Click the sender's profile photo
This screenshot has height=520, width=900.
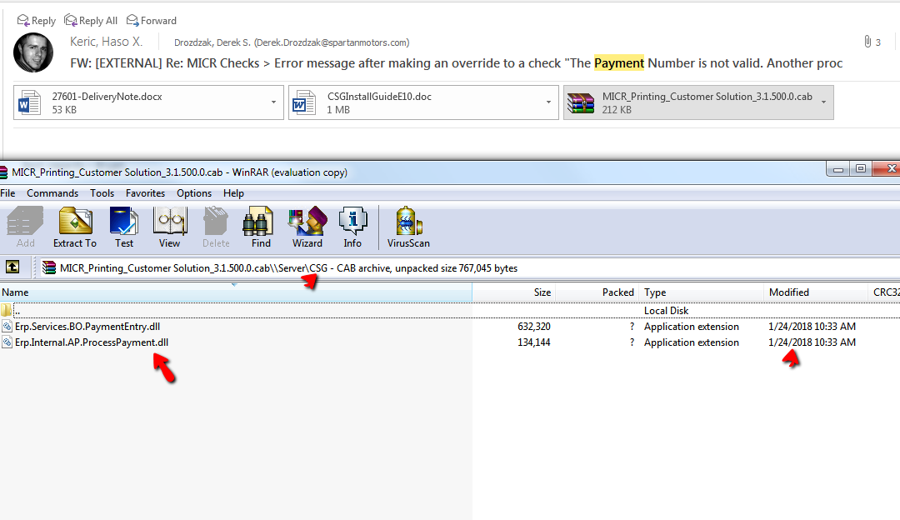(x=33, y=52)
